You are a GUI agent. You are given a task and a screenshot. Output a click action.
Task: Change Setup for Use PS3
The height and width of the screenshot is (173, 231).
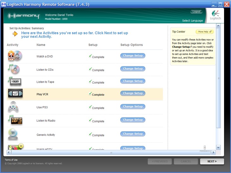pos(133,106)
